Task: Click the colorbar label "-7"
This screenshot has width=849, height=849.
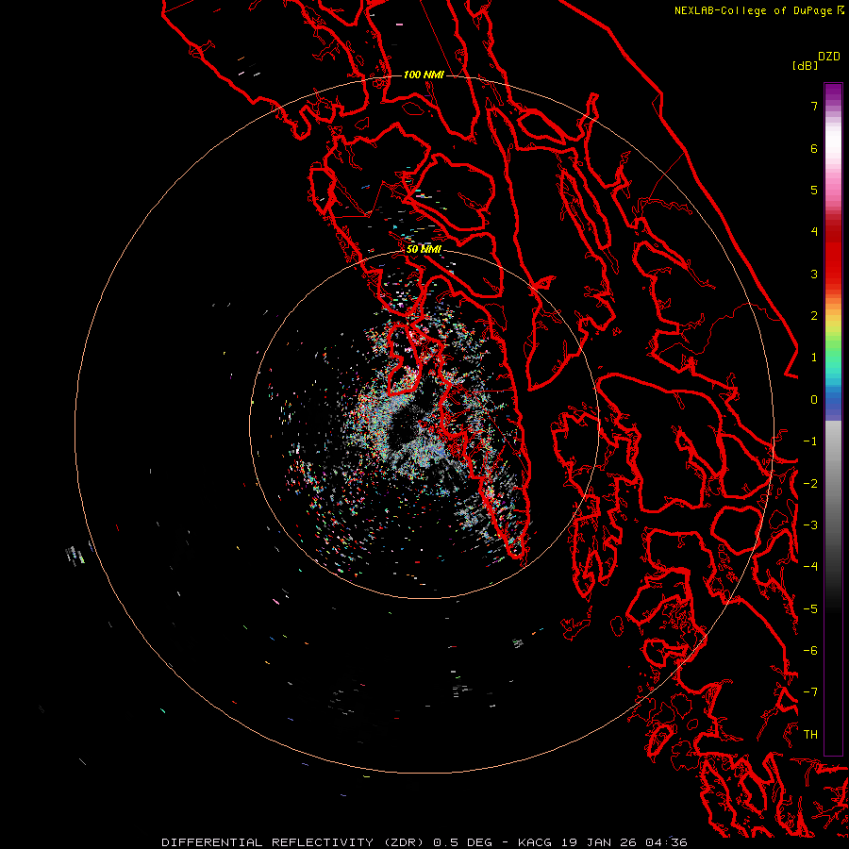Action: (810, 692)
